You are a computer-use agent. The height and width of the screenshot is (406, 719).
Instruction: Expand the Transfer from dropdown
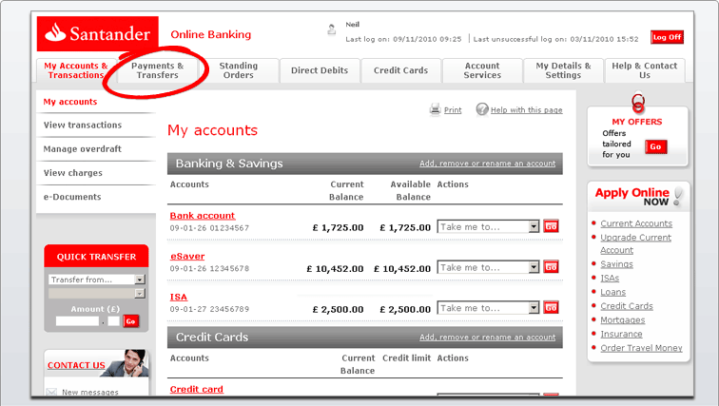coord(96,280)
